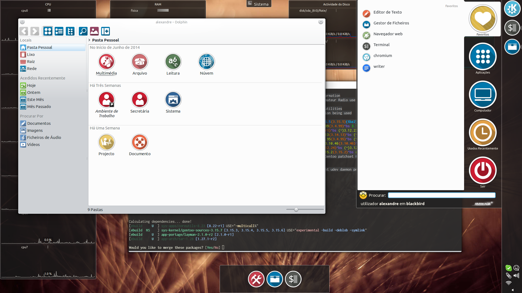Go back with the left arrow button
This screenshot has height=293, width=522.
(24, 31)
